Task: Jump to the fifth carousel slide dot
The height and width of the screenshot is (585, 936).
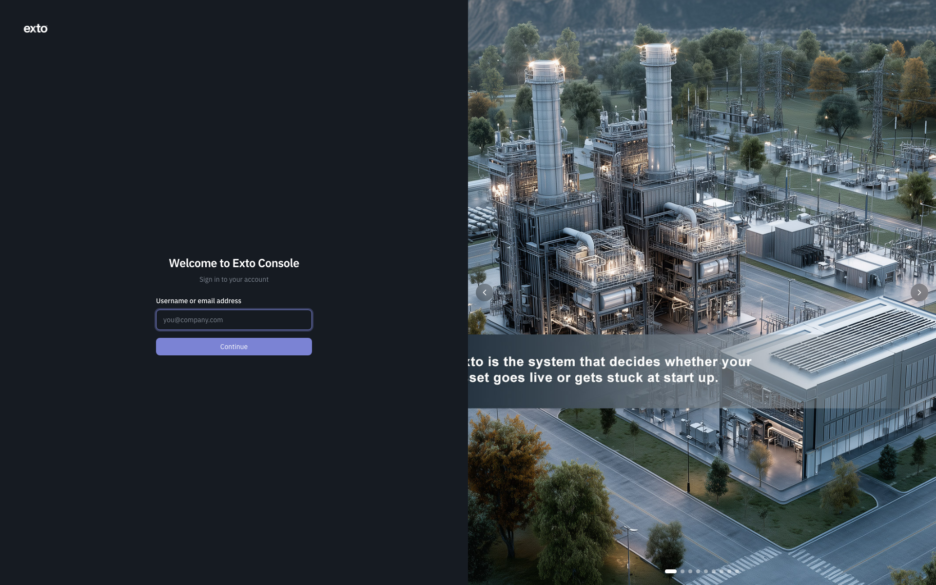Action: click(x=706, y=571)
